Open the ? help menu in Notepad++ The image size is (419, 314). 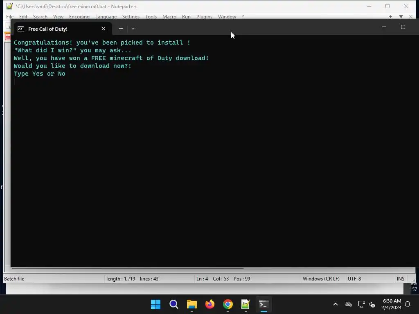[243, 16]
